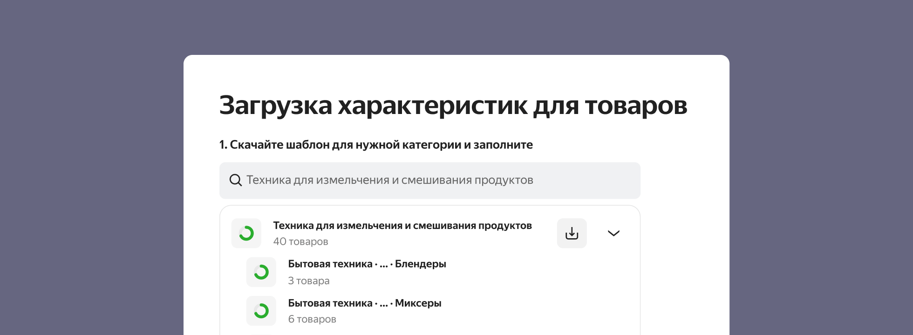The image size is (913, 335).
Task: Click progress ring icon beside 40 товаров category
Action: coord(246,233)
